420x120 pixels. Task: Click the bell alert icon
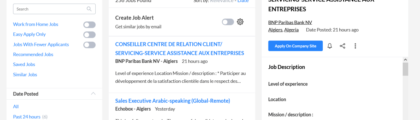(330, 46)
